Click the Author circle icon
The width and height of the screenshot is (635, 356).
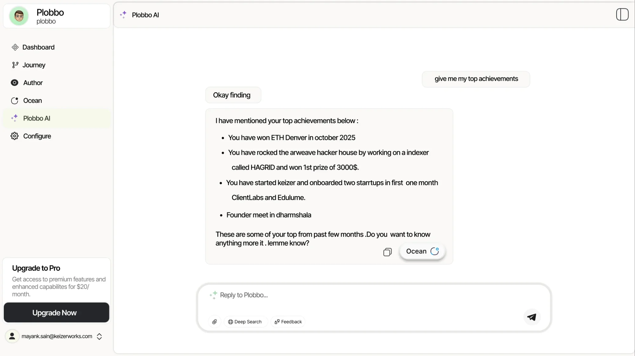click(15, 83)
